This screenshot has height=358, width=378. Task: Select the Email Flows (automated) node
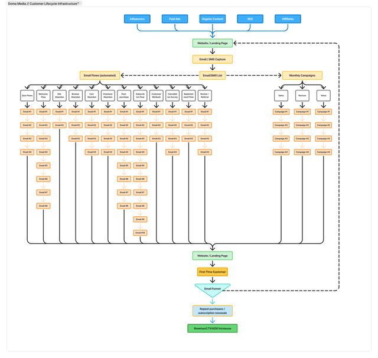tap(100, 76)
